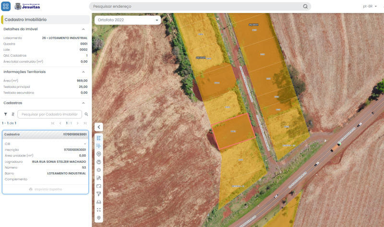Click the sort icon next to Cadastros filter
This screenshot has width=384, height=227.
(13, 114)
